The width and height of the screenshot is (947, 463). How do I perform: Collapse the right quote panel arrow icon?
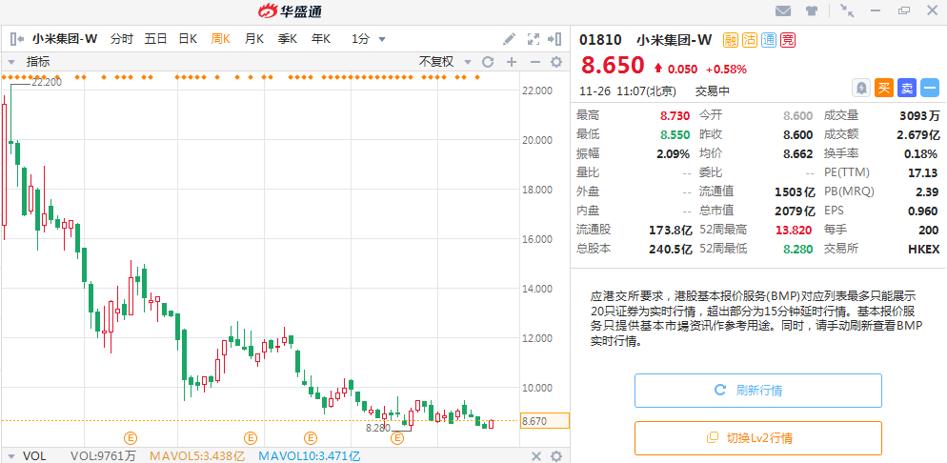554,39
